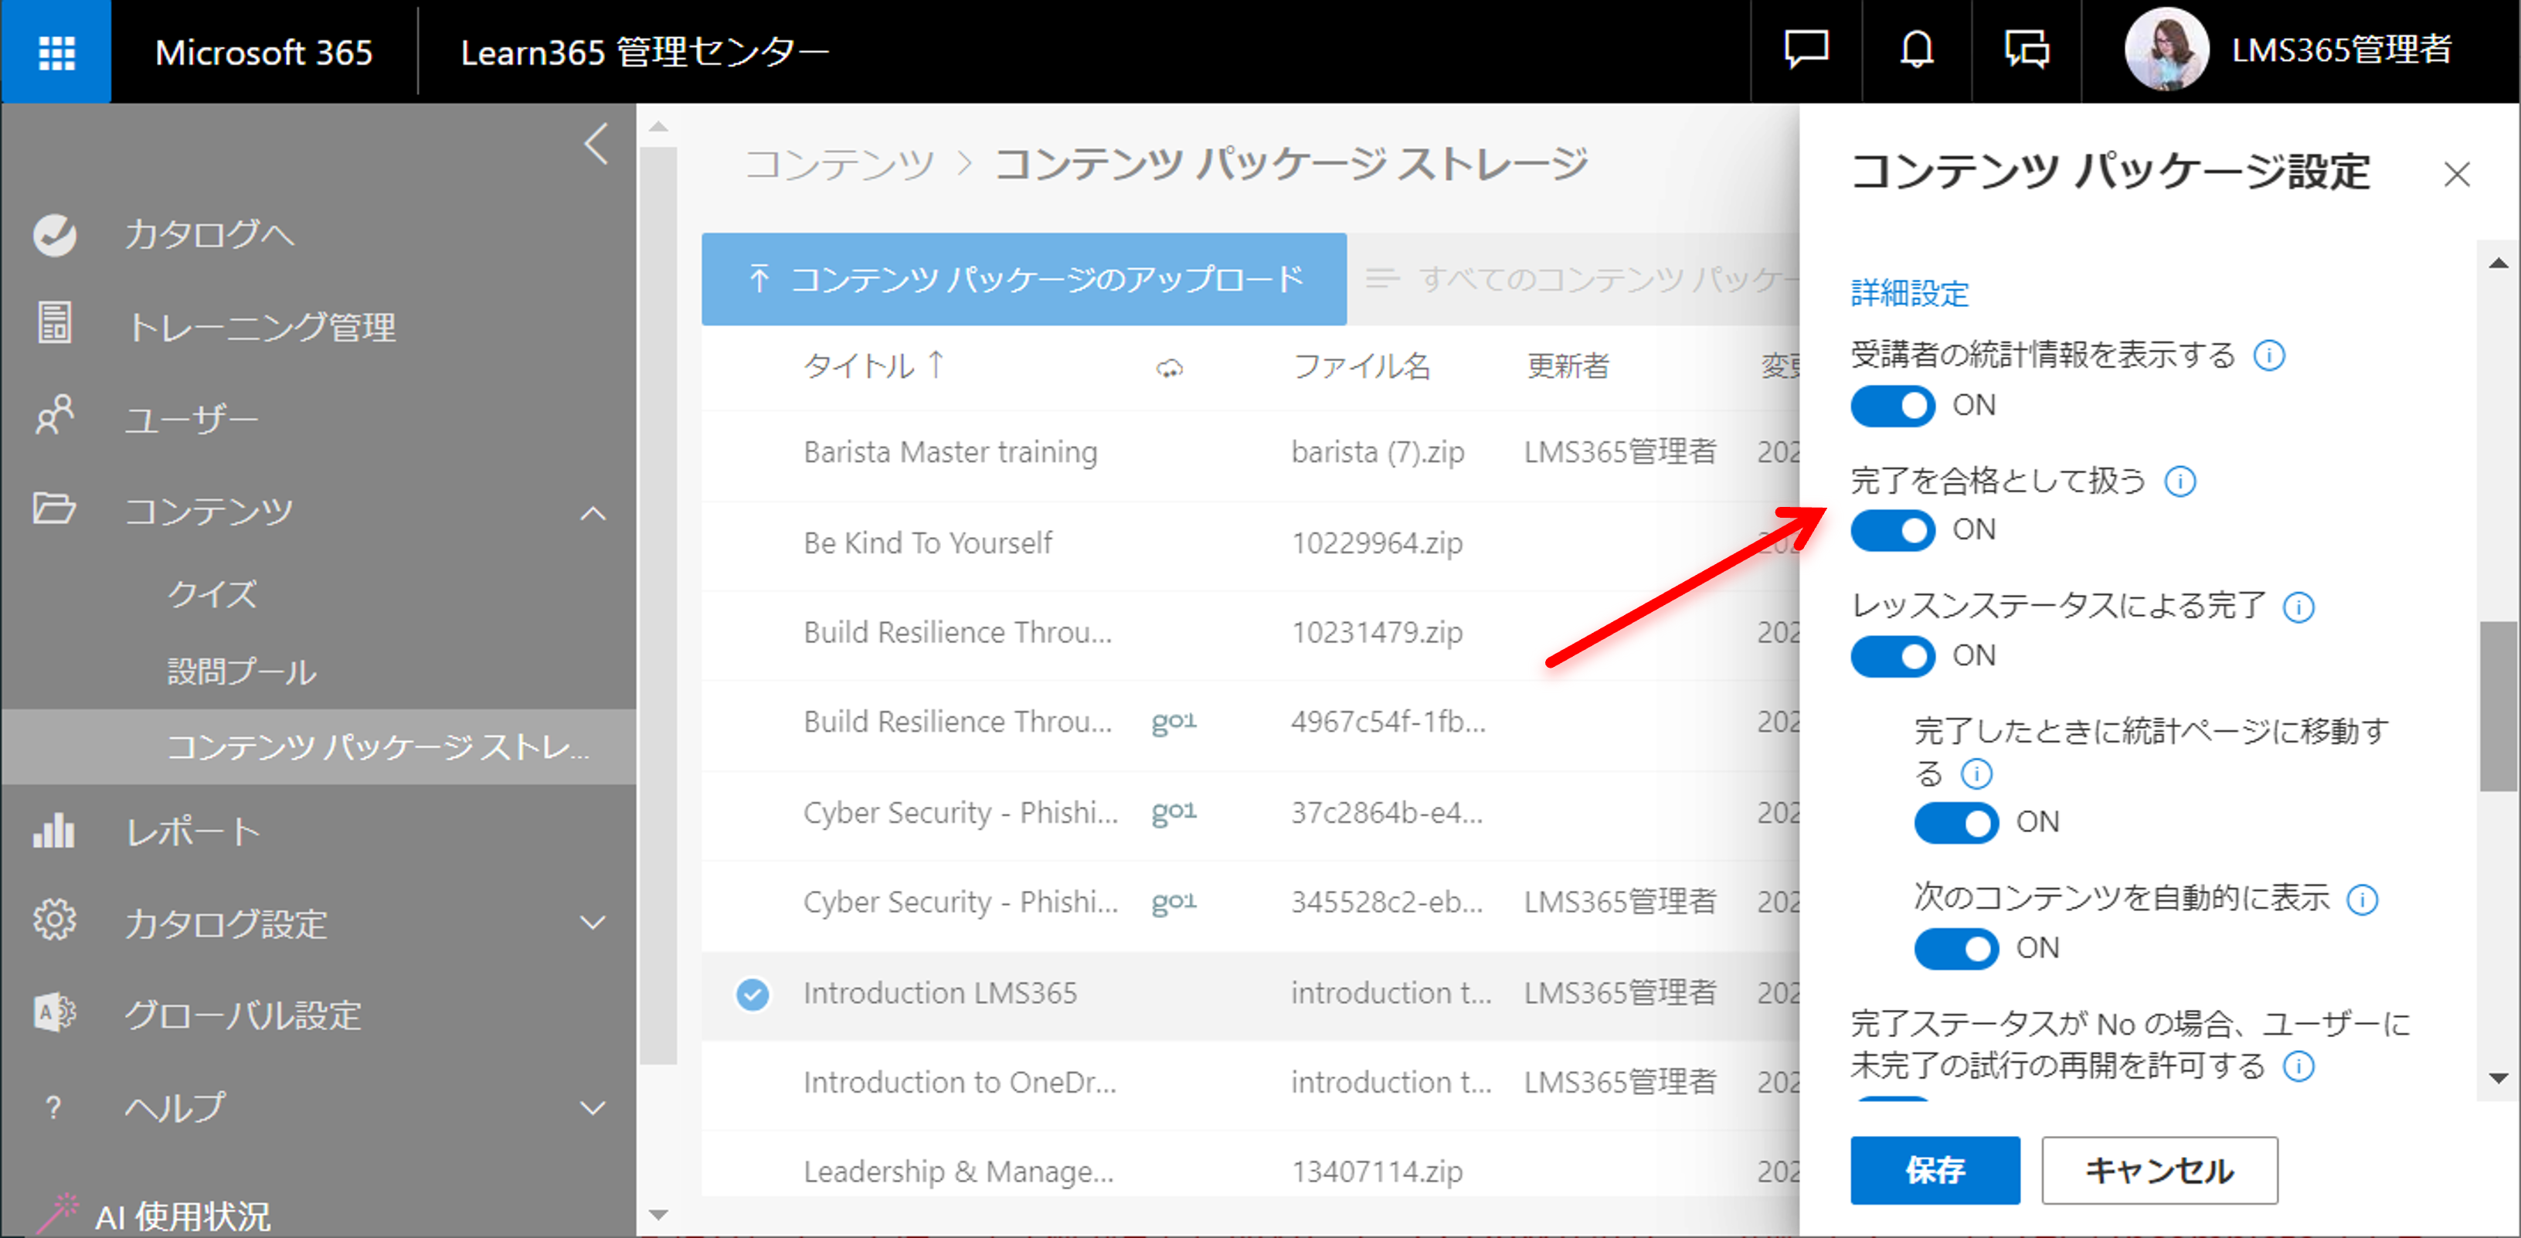Screen dimensions: 2521x1238
Task: Click the LMS365管理者 profile avatar
Action: click(2166, 50)
